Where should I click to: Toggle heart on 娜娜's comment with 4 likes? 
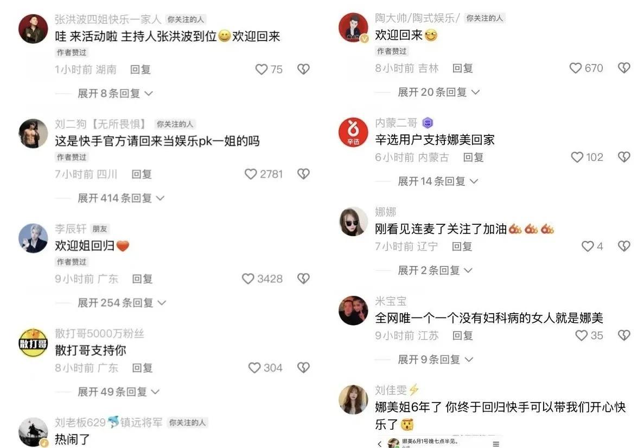[x=588, y=246]
